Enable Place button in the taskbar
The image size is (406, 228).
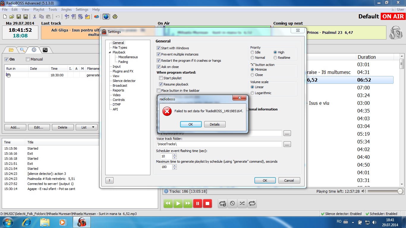[159, 91]
